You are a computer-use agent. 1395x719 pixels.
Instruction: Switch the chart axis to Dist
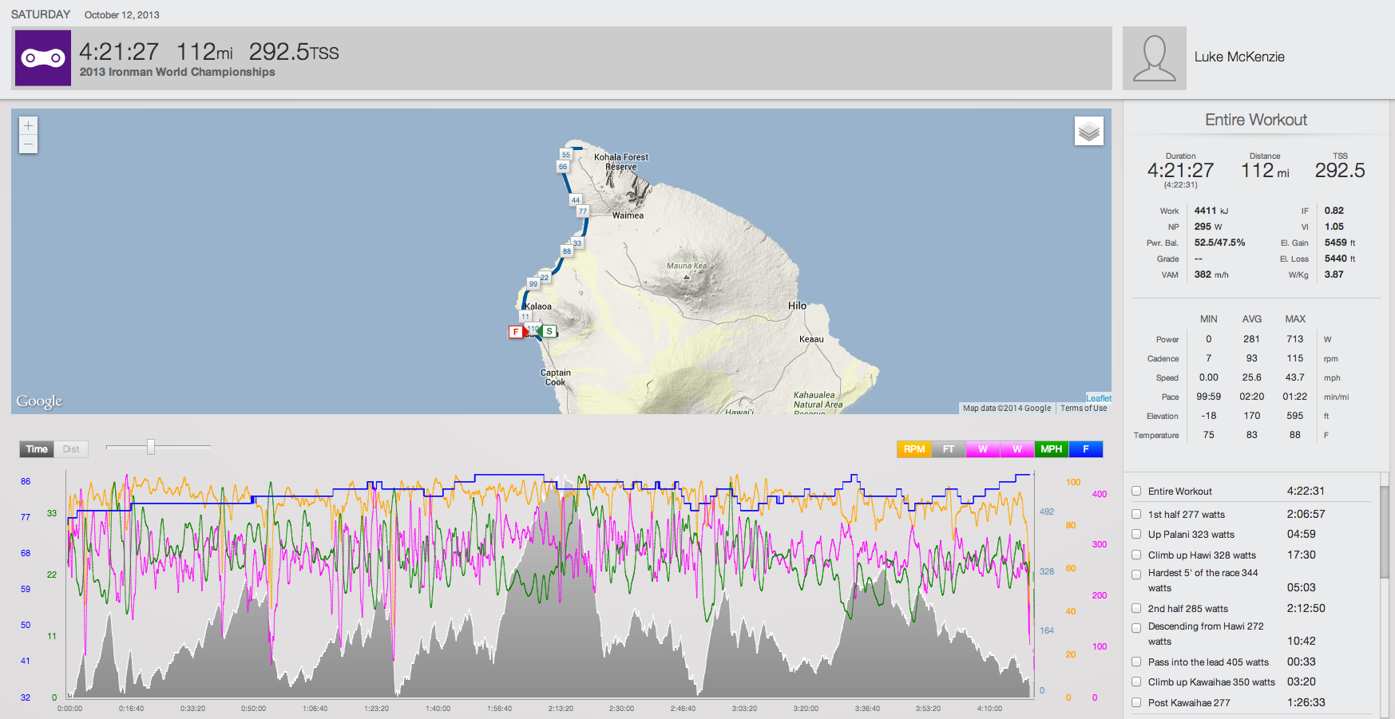point(71,449)
